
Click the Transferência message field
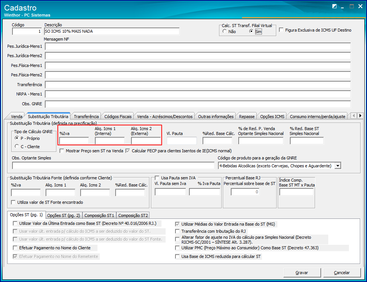point(198,85)
